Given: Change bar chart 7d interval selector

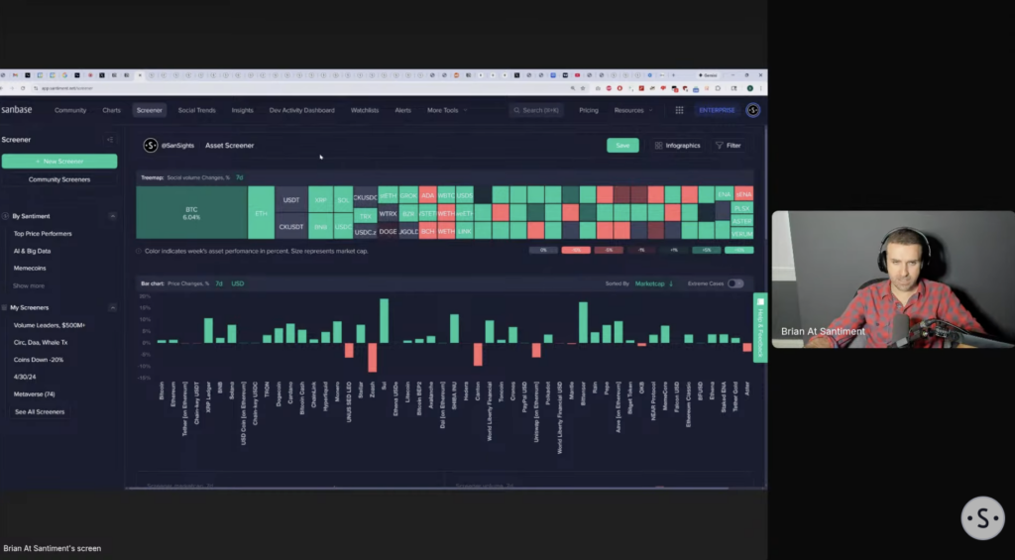Looking at the screenshot, I should [x=219, y=283].
